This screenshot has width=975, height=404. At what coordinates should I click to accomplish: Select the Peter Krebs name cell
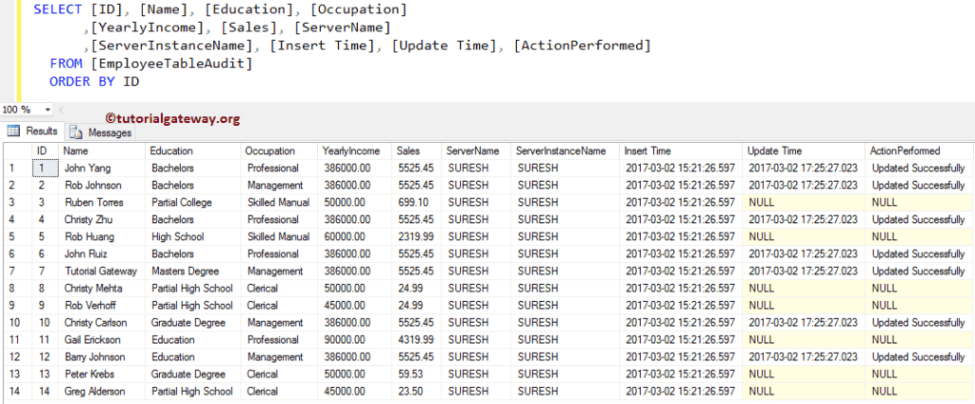[x=102, y=374]
